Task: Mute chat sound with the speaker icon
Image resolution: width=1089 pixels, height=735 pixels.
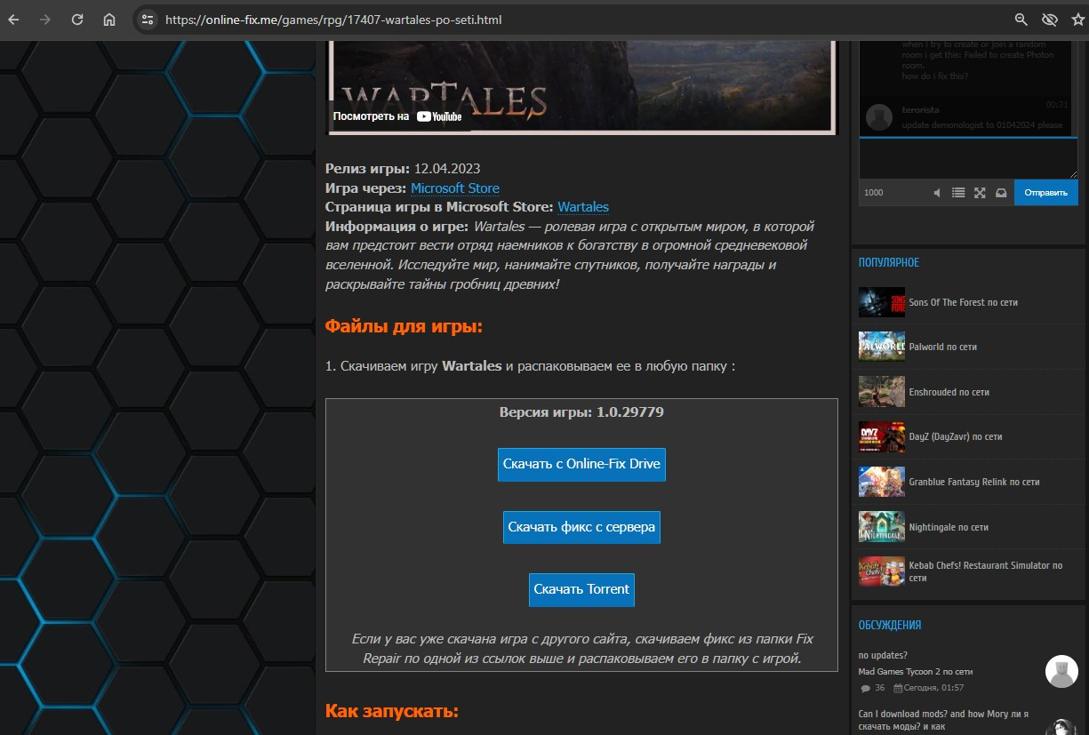Action: 937,193
